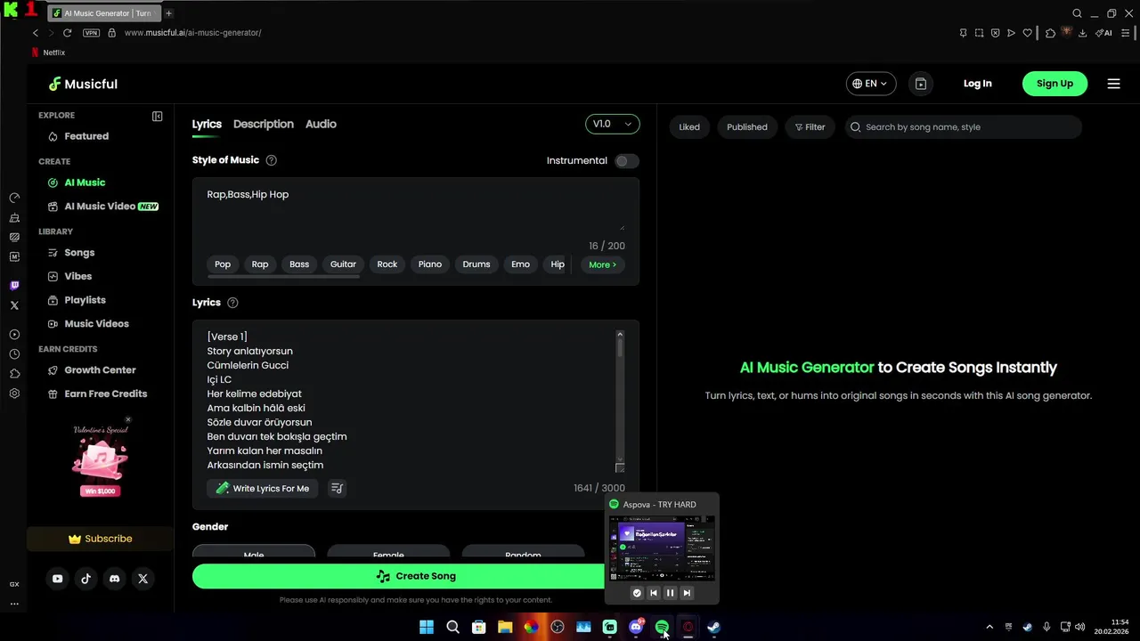This screenshot has height=641, width=1140.
Task: Show hidden system tray icons
Action: (x=989, y=627)
